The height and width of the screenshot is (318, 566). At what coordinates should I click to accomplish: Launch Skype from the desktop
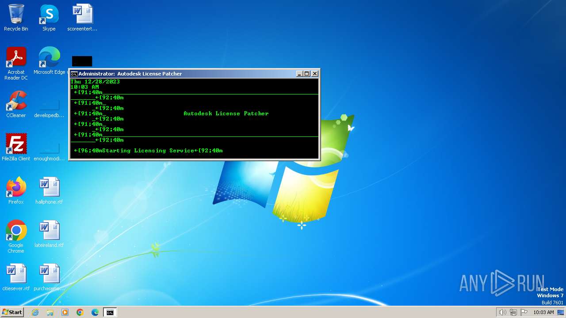tap(49, 18)
